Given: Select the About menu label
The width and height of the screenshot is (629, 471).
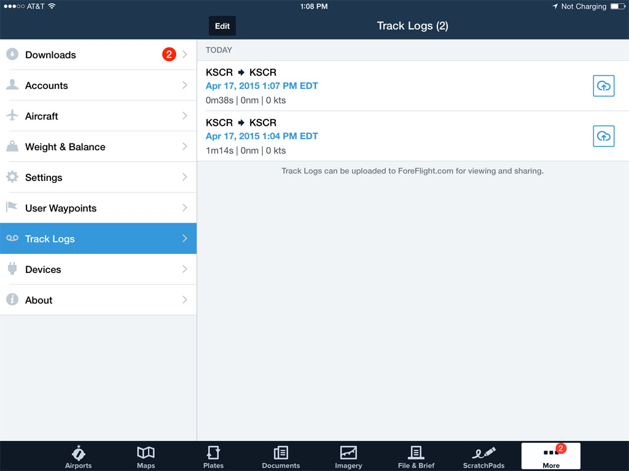Looking at the screenshot, I should 39,301.
